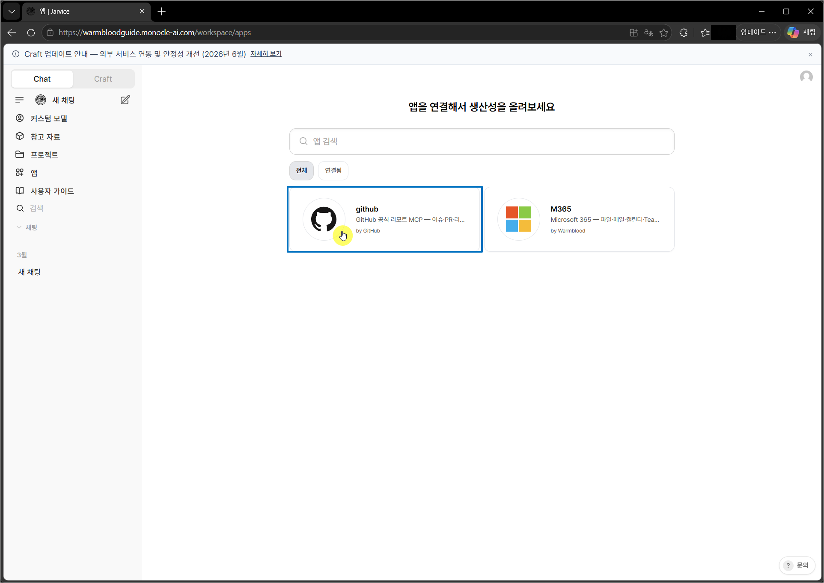The width and height of the screenshot is (824, 583).
Task: Click the site lock icon in the address bar
Action: (50, 32)
